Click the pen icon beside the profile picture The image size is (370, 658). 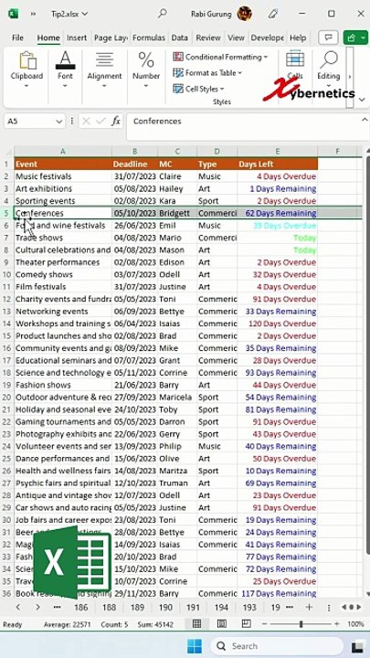click(x=272, y=14)
